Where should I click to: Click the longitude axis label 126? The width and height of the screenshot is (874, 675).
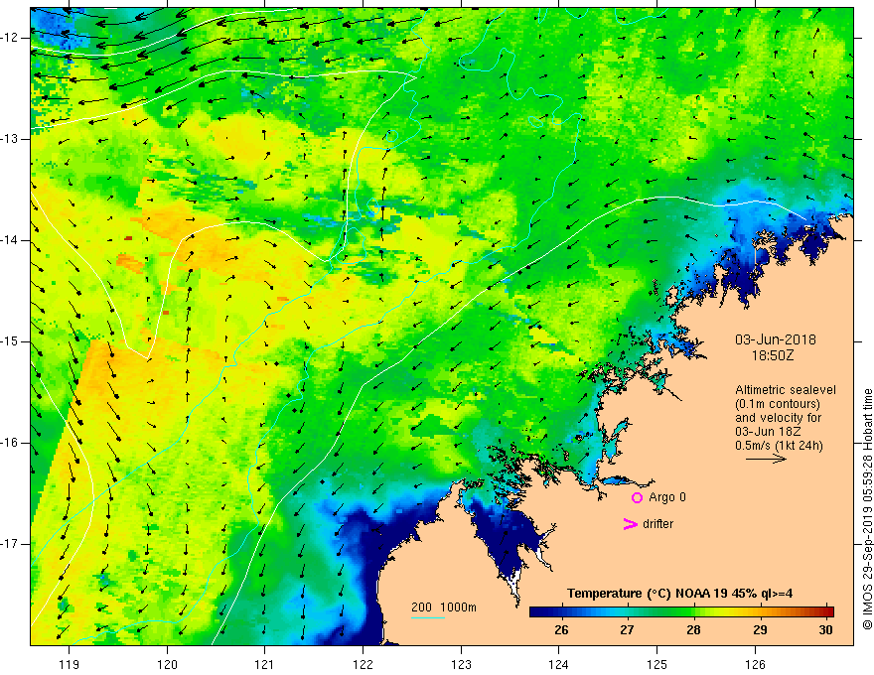(x=755, y=664)
